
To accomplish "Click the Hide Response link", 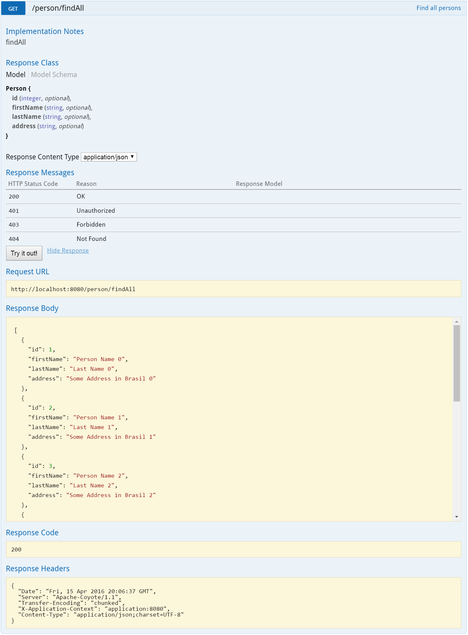I will coord(68,251).
